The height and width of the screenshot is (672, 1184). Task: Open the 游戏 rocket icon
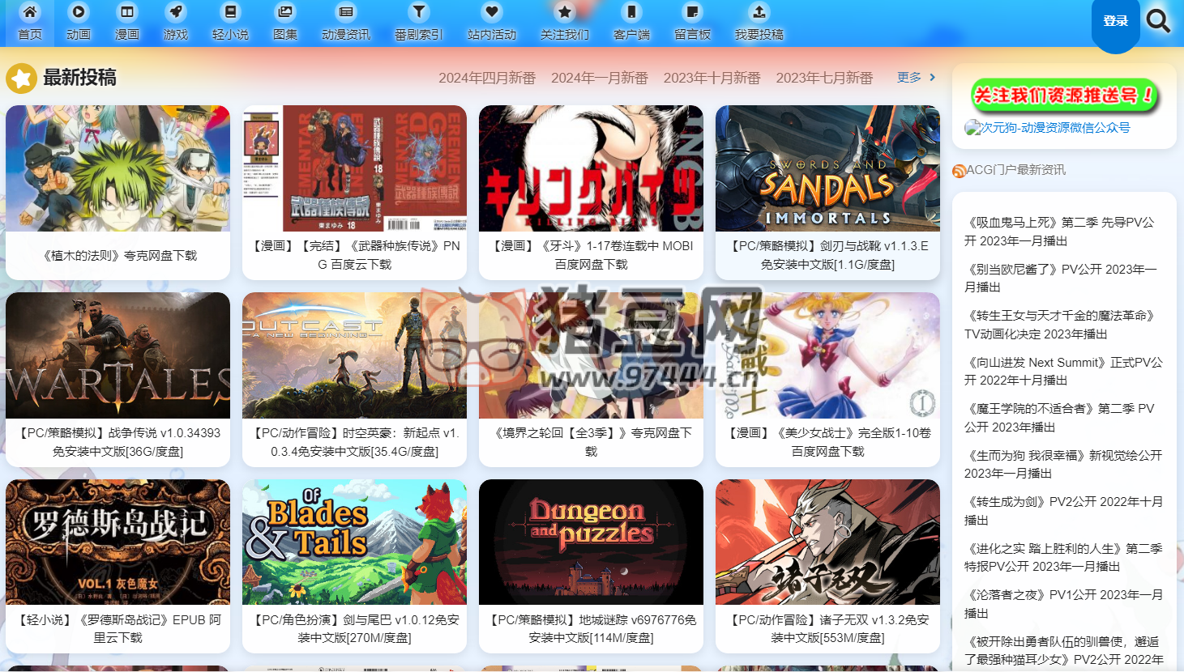(176, 12)
